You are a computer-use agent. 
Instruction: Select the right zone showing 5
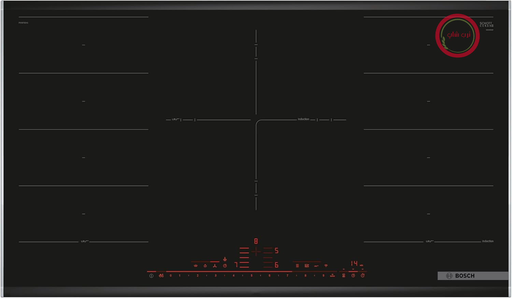[x=276, y=251]
